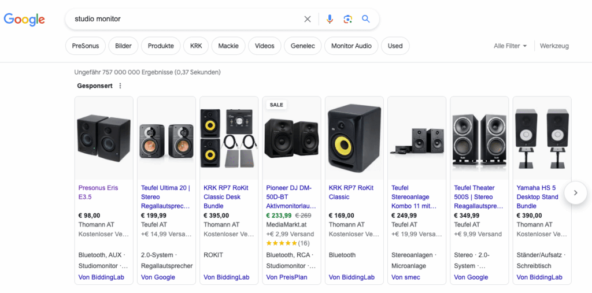Click the ROKIT attribute text

point(213,255)
